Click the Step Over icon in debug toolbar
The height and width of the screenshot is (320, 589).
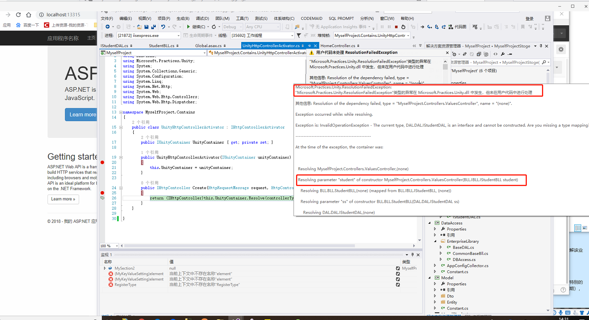tap(437, 27)
